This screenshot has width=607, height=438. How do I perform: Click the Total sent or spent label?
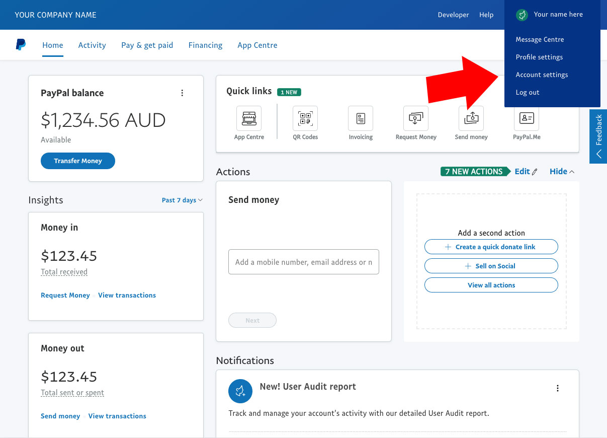pyautogui.click(x=72, y=393)
